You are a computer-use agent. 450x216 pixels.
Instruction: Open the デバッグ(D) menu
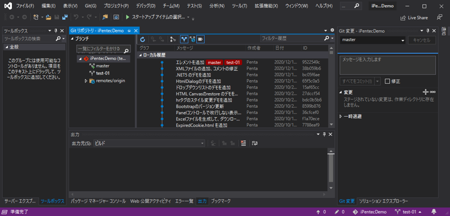pos(146,6)
